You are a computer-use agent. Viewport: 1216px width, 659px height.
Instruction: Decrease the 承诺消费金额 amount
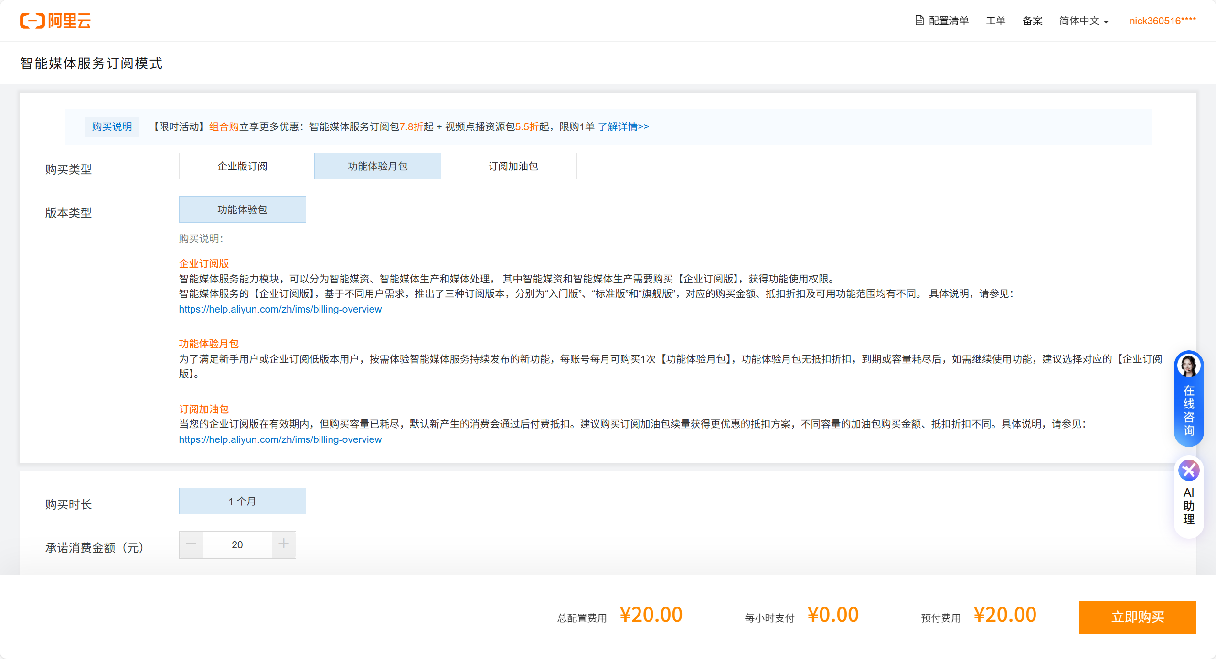(x=191, y=544)
